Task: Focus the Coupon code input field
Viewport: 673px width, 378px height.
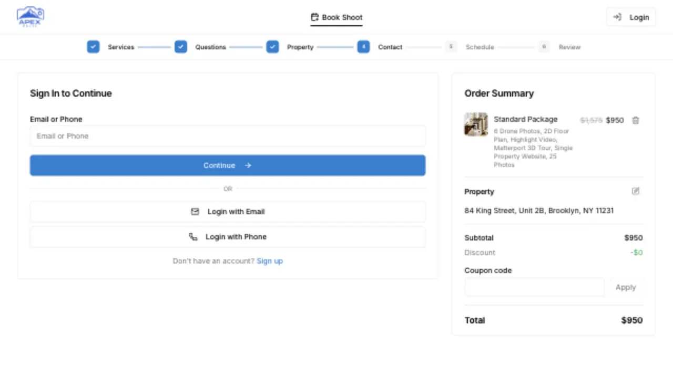Action: tap(534, 287)
